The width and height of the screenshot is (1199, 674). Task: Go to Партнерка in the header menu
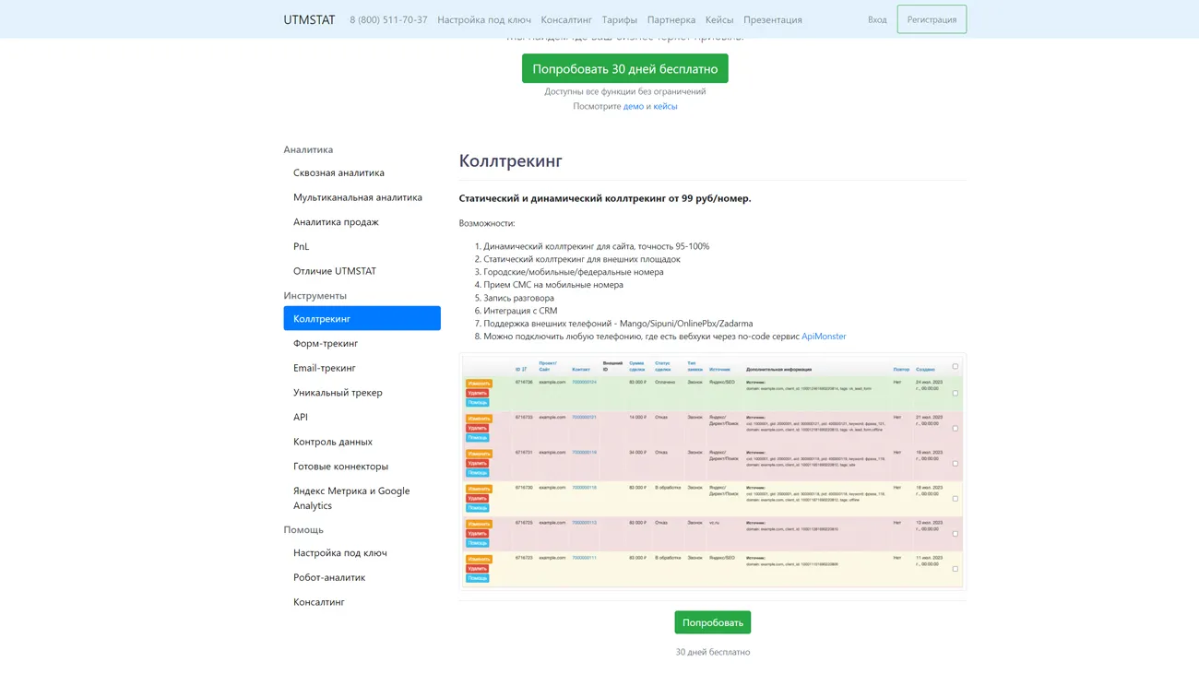tap(671, 19)
